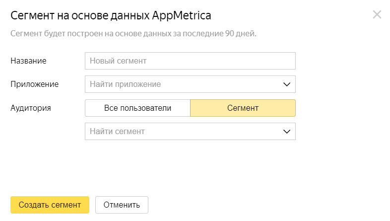
Task: Focus the Название input field
Action: click(190, 61)
